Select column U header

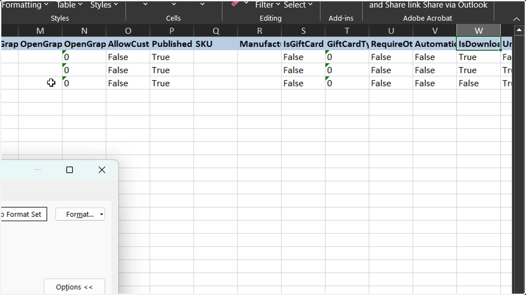point(391,31)
